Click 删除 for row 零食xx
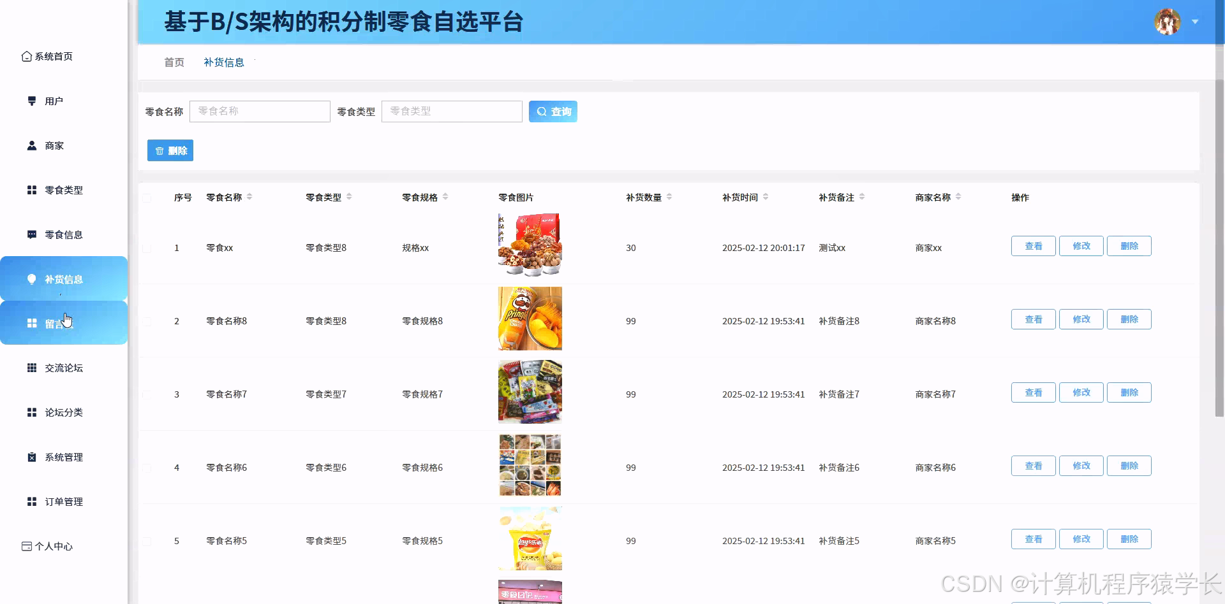 point(1129,246)
